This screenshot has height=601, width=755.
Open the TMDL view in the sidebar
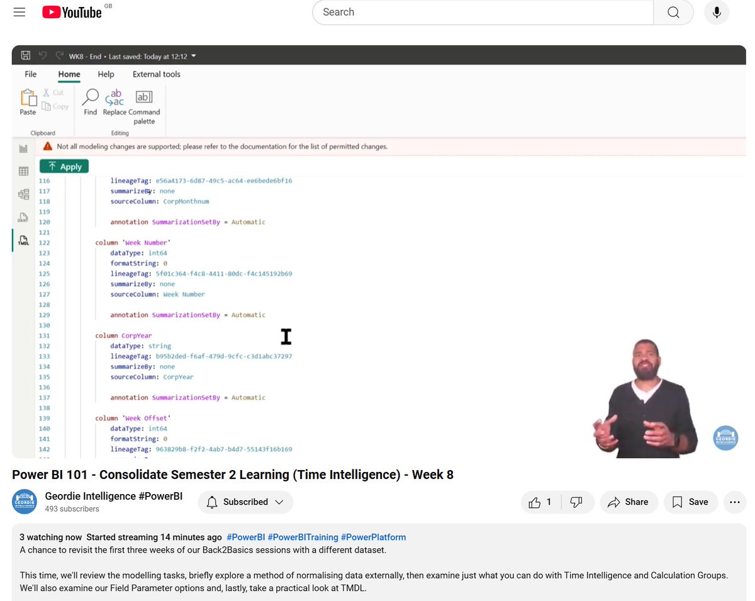coord(23,240)
